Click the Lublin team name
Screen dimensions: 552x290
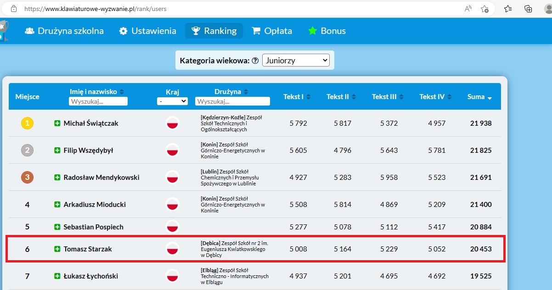click(x=230, y=178)
